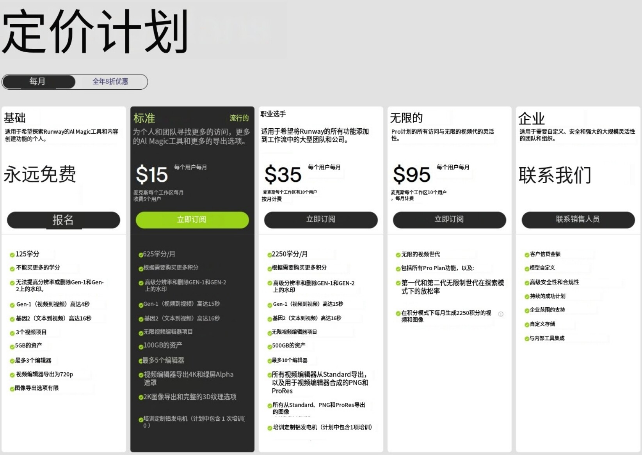Click the $35 price

point(283,175)
